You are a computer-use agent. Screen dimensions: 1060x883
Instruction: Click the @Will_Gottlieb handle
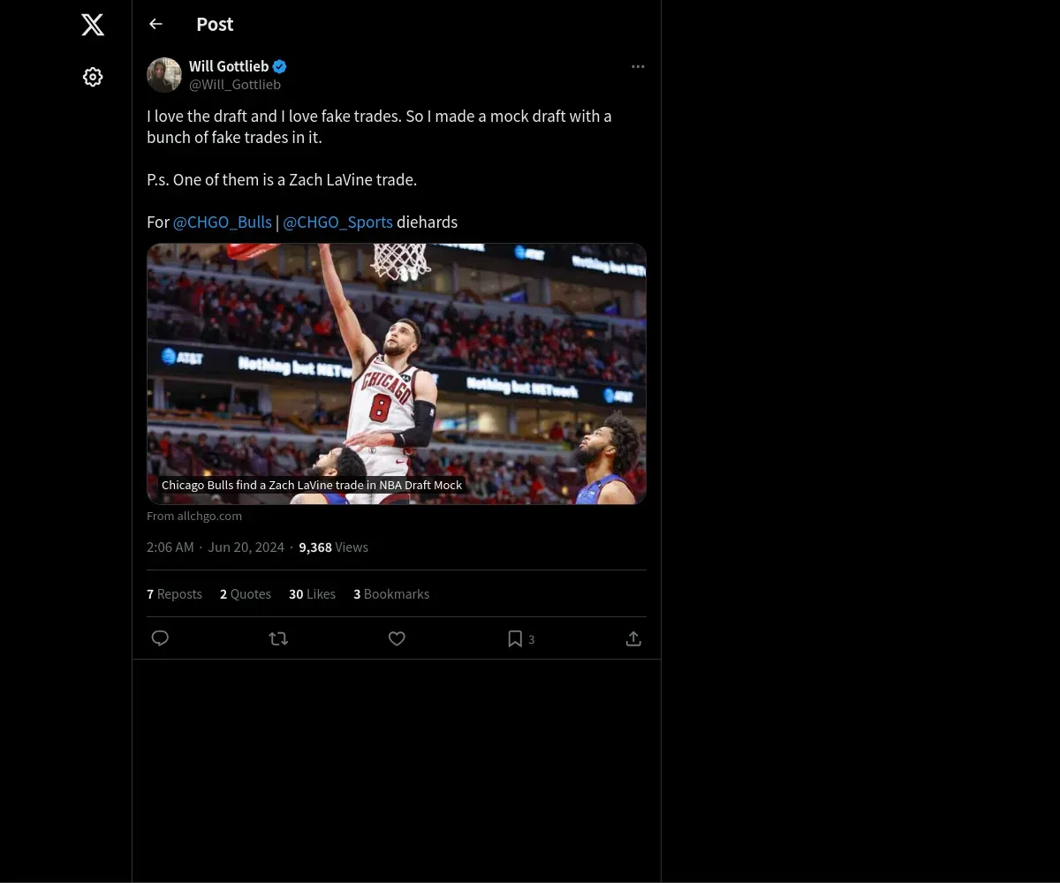pos(235,85)
